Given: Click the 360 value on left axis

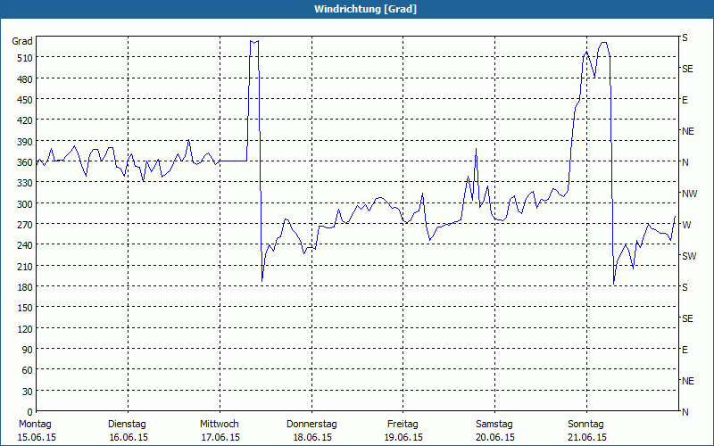Looking at the screenshot, I should [x=25, y=162].
